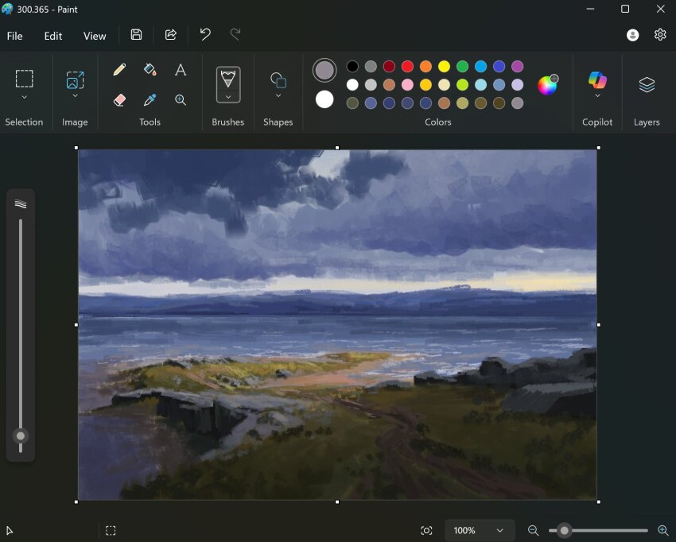Select the Pencil tool
Viewport: 676px width, 542px height.
(119, 70)
